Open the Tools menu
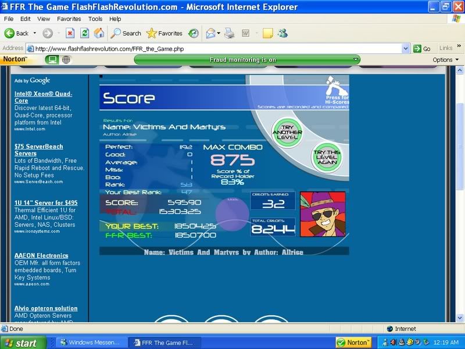Viewport: 465px width, 349px height. point(95,19)
